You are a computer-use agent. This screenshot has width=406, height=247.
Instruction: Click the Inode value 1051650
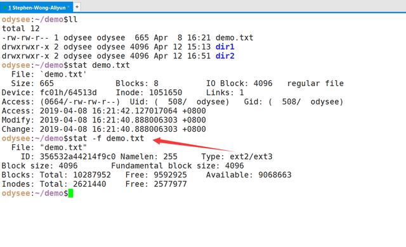click(x=166, y=92)
